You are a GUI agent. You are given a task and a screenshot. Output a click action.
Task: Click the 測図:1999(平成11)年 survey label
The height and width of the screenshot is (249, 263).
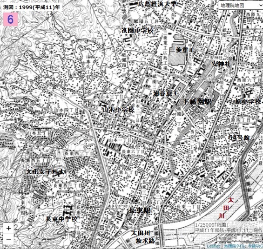pyautogui.click(x=32, y=7)
